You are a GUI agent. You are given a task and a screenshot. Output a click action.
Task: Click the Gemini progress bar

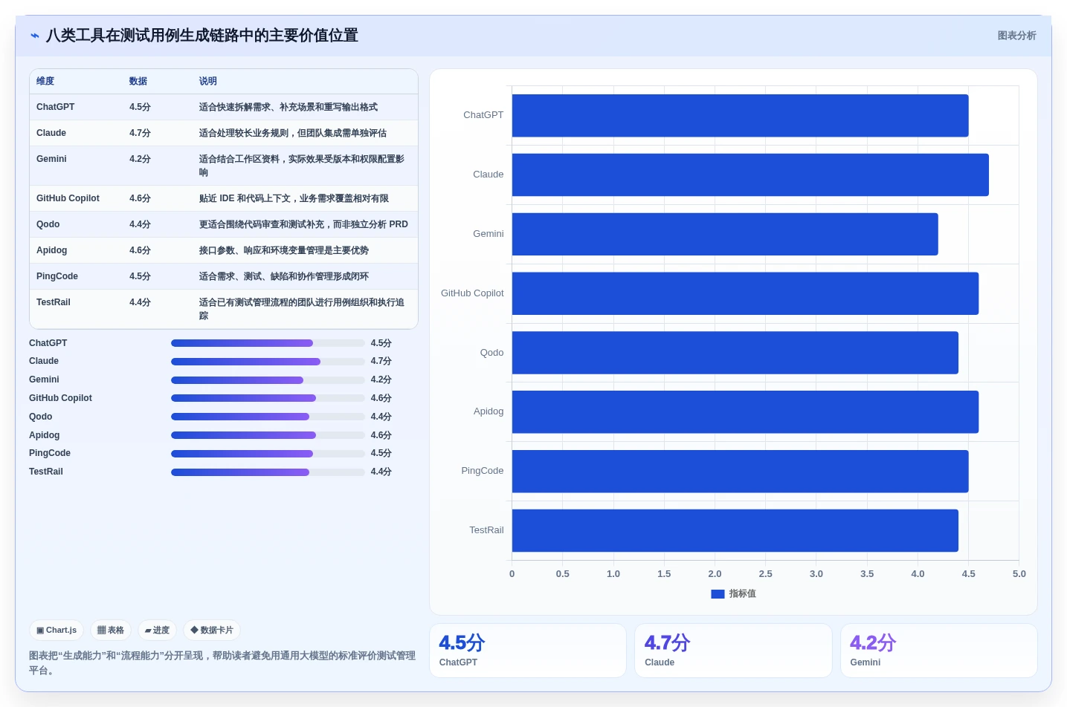(268, 380)
